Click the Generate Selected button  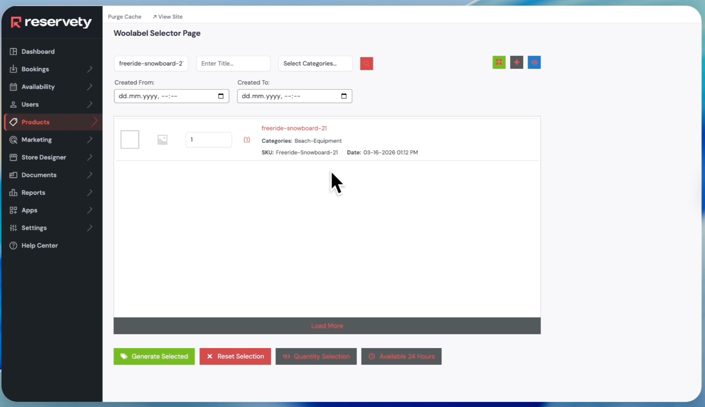[x=154, y=356]
